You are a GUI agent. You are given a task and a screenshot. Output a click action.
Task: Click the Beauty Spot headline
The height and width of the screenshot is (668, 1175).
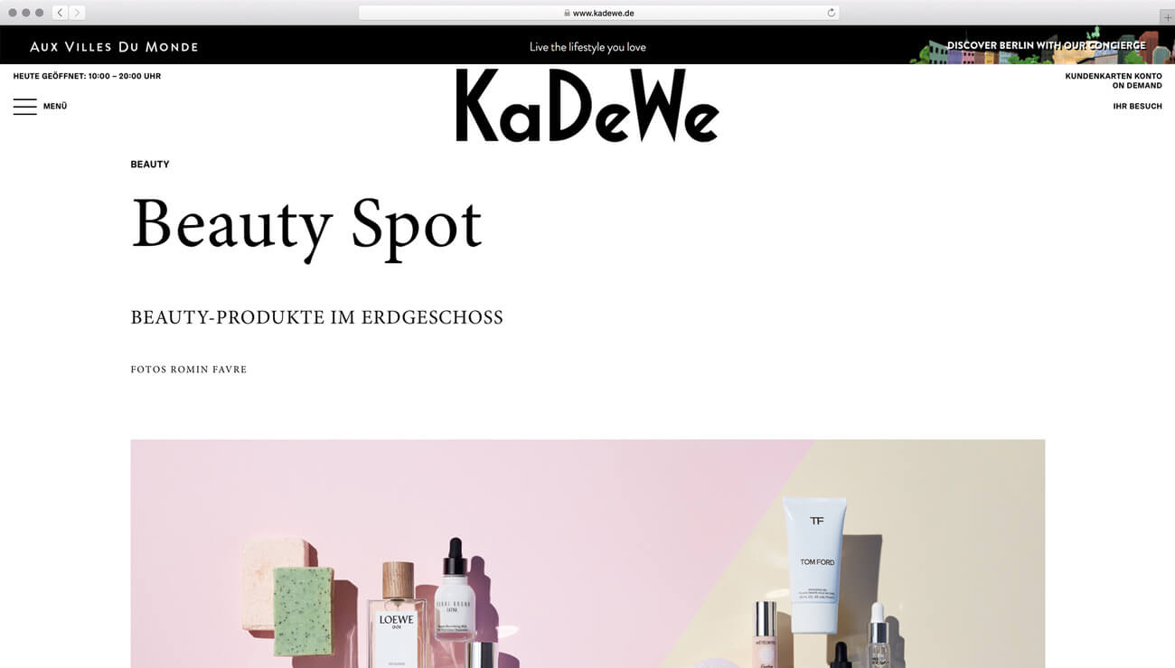[x=306, y=226]
